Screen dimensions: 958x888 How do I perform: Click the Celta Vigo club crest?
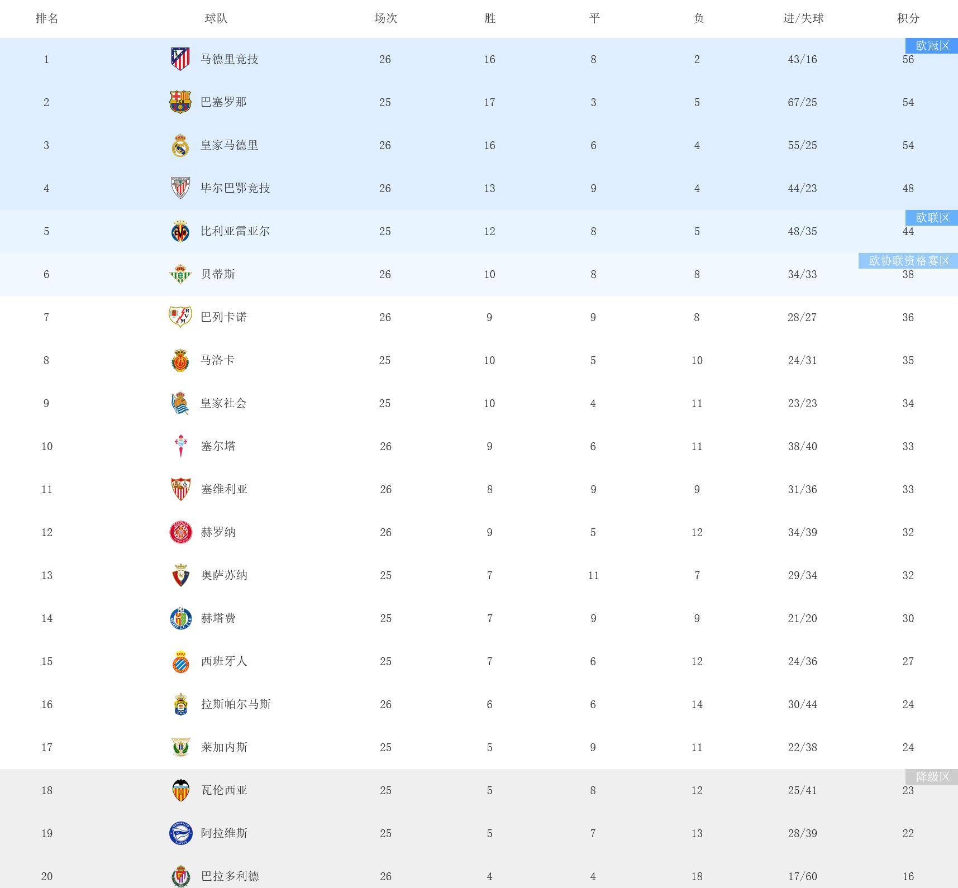(x=180, y=446)
